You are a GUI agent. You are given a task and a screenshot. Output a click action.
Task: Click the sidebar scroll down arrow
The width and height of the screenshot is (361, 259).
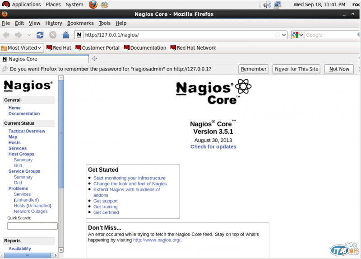[x=61, y=250]
